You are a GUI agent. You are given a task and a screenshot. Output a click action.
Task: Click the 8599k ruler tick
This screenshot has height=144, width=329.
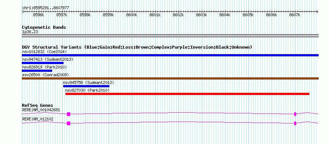[108, 15]
